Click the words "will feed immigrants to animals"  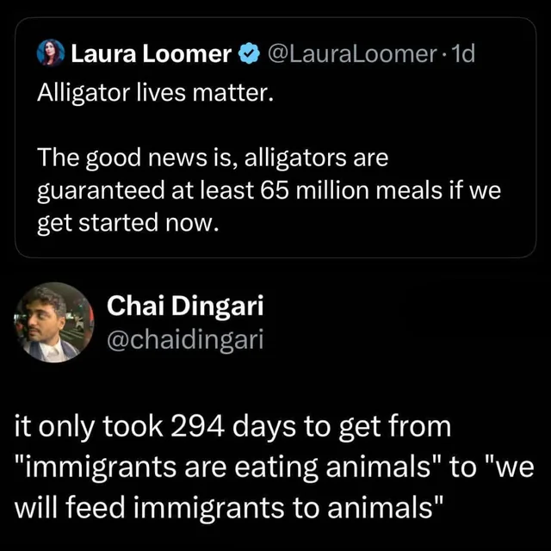coord(226,509)
